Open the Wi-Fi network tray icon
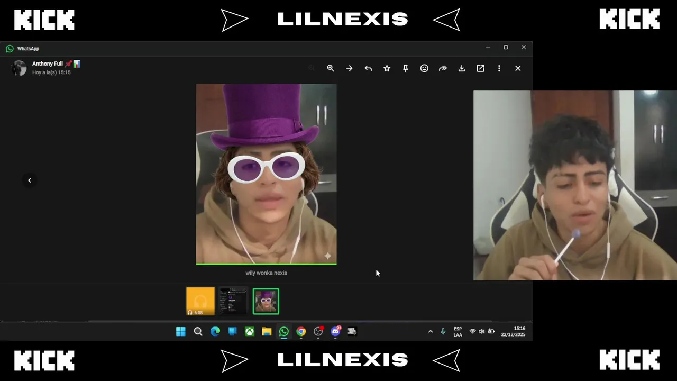The height and width of the screenshot is (381, 677). 472,332
